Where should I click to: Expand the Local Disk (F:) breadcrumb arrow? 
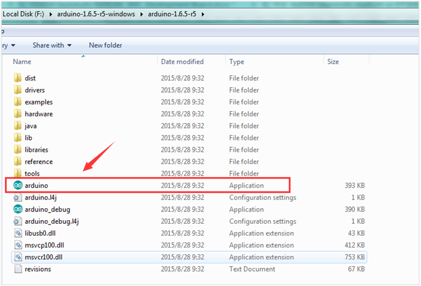[50, 14]
